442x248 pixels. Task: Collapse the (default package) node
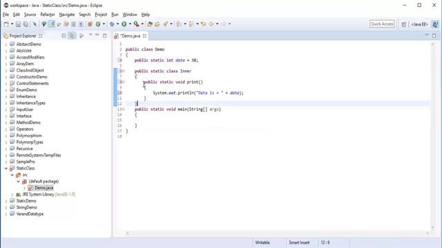click(x=19, y=181)
